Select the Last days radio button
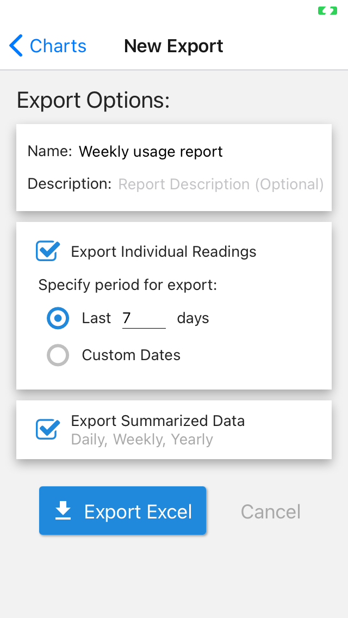 click(x=58, y=318)
